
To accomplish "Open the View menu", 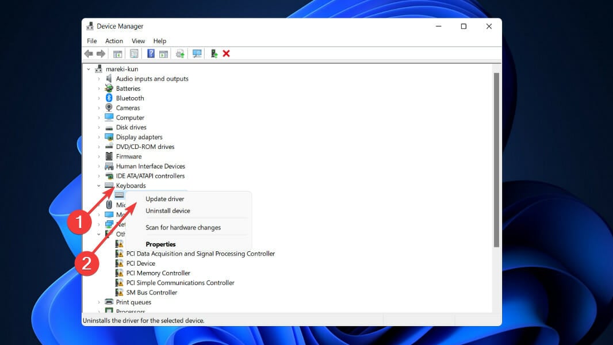I will (x=138, y=41).
